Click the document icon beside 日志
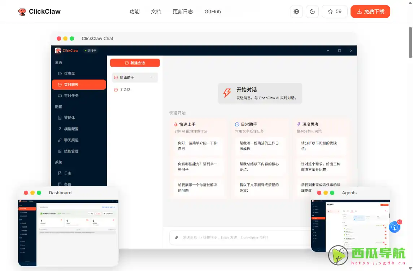The width and height of the screenshot is (413, 271). [x=60, y=173]
